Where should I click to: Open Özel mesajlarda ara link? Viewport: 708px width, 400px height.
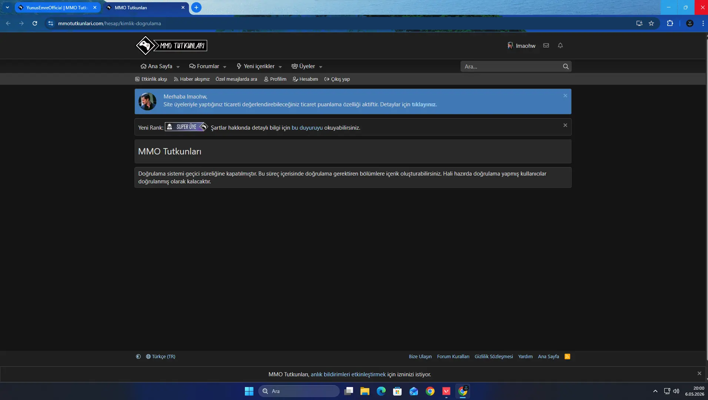(236, 79)
